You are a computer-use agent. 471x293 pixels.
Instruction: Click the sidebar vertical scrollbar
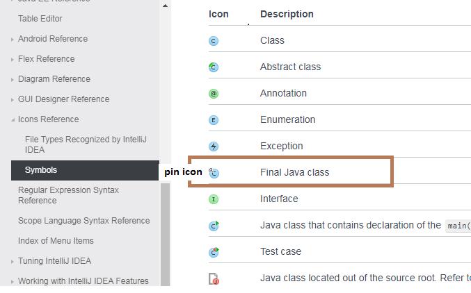(x=165, y=229)
